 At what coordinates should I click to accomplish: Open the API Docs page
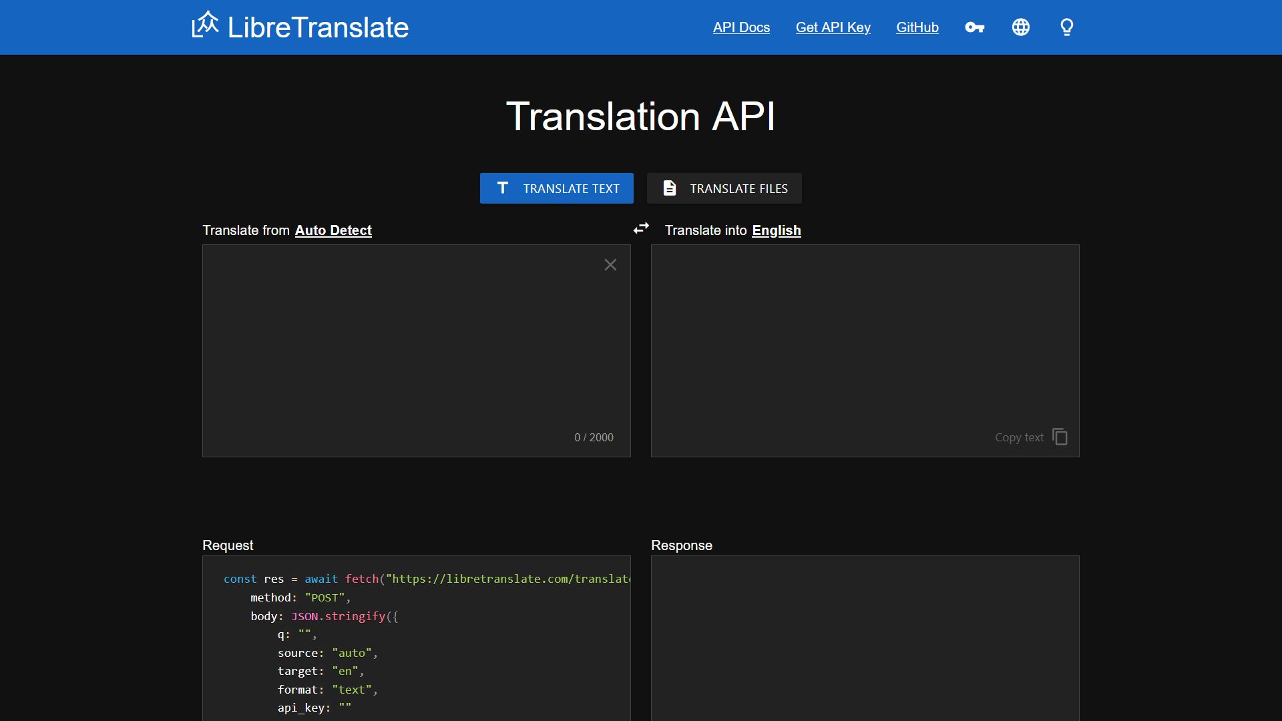[x=740, y=27]
